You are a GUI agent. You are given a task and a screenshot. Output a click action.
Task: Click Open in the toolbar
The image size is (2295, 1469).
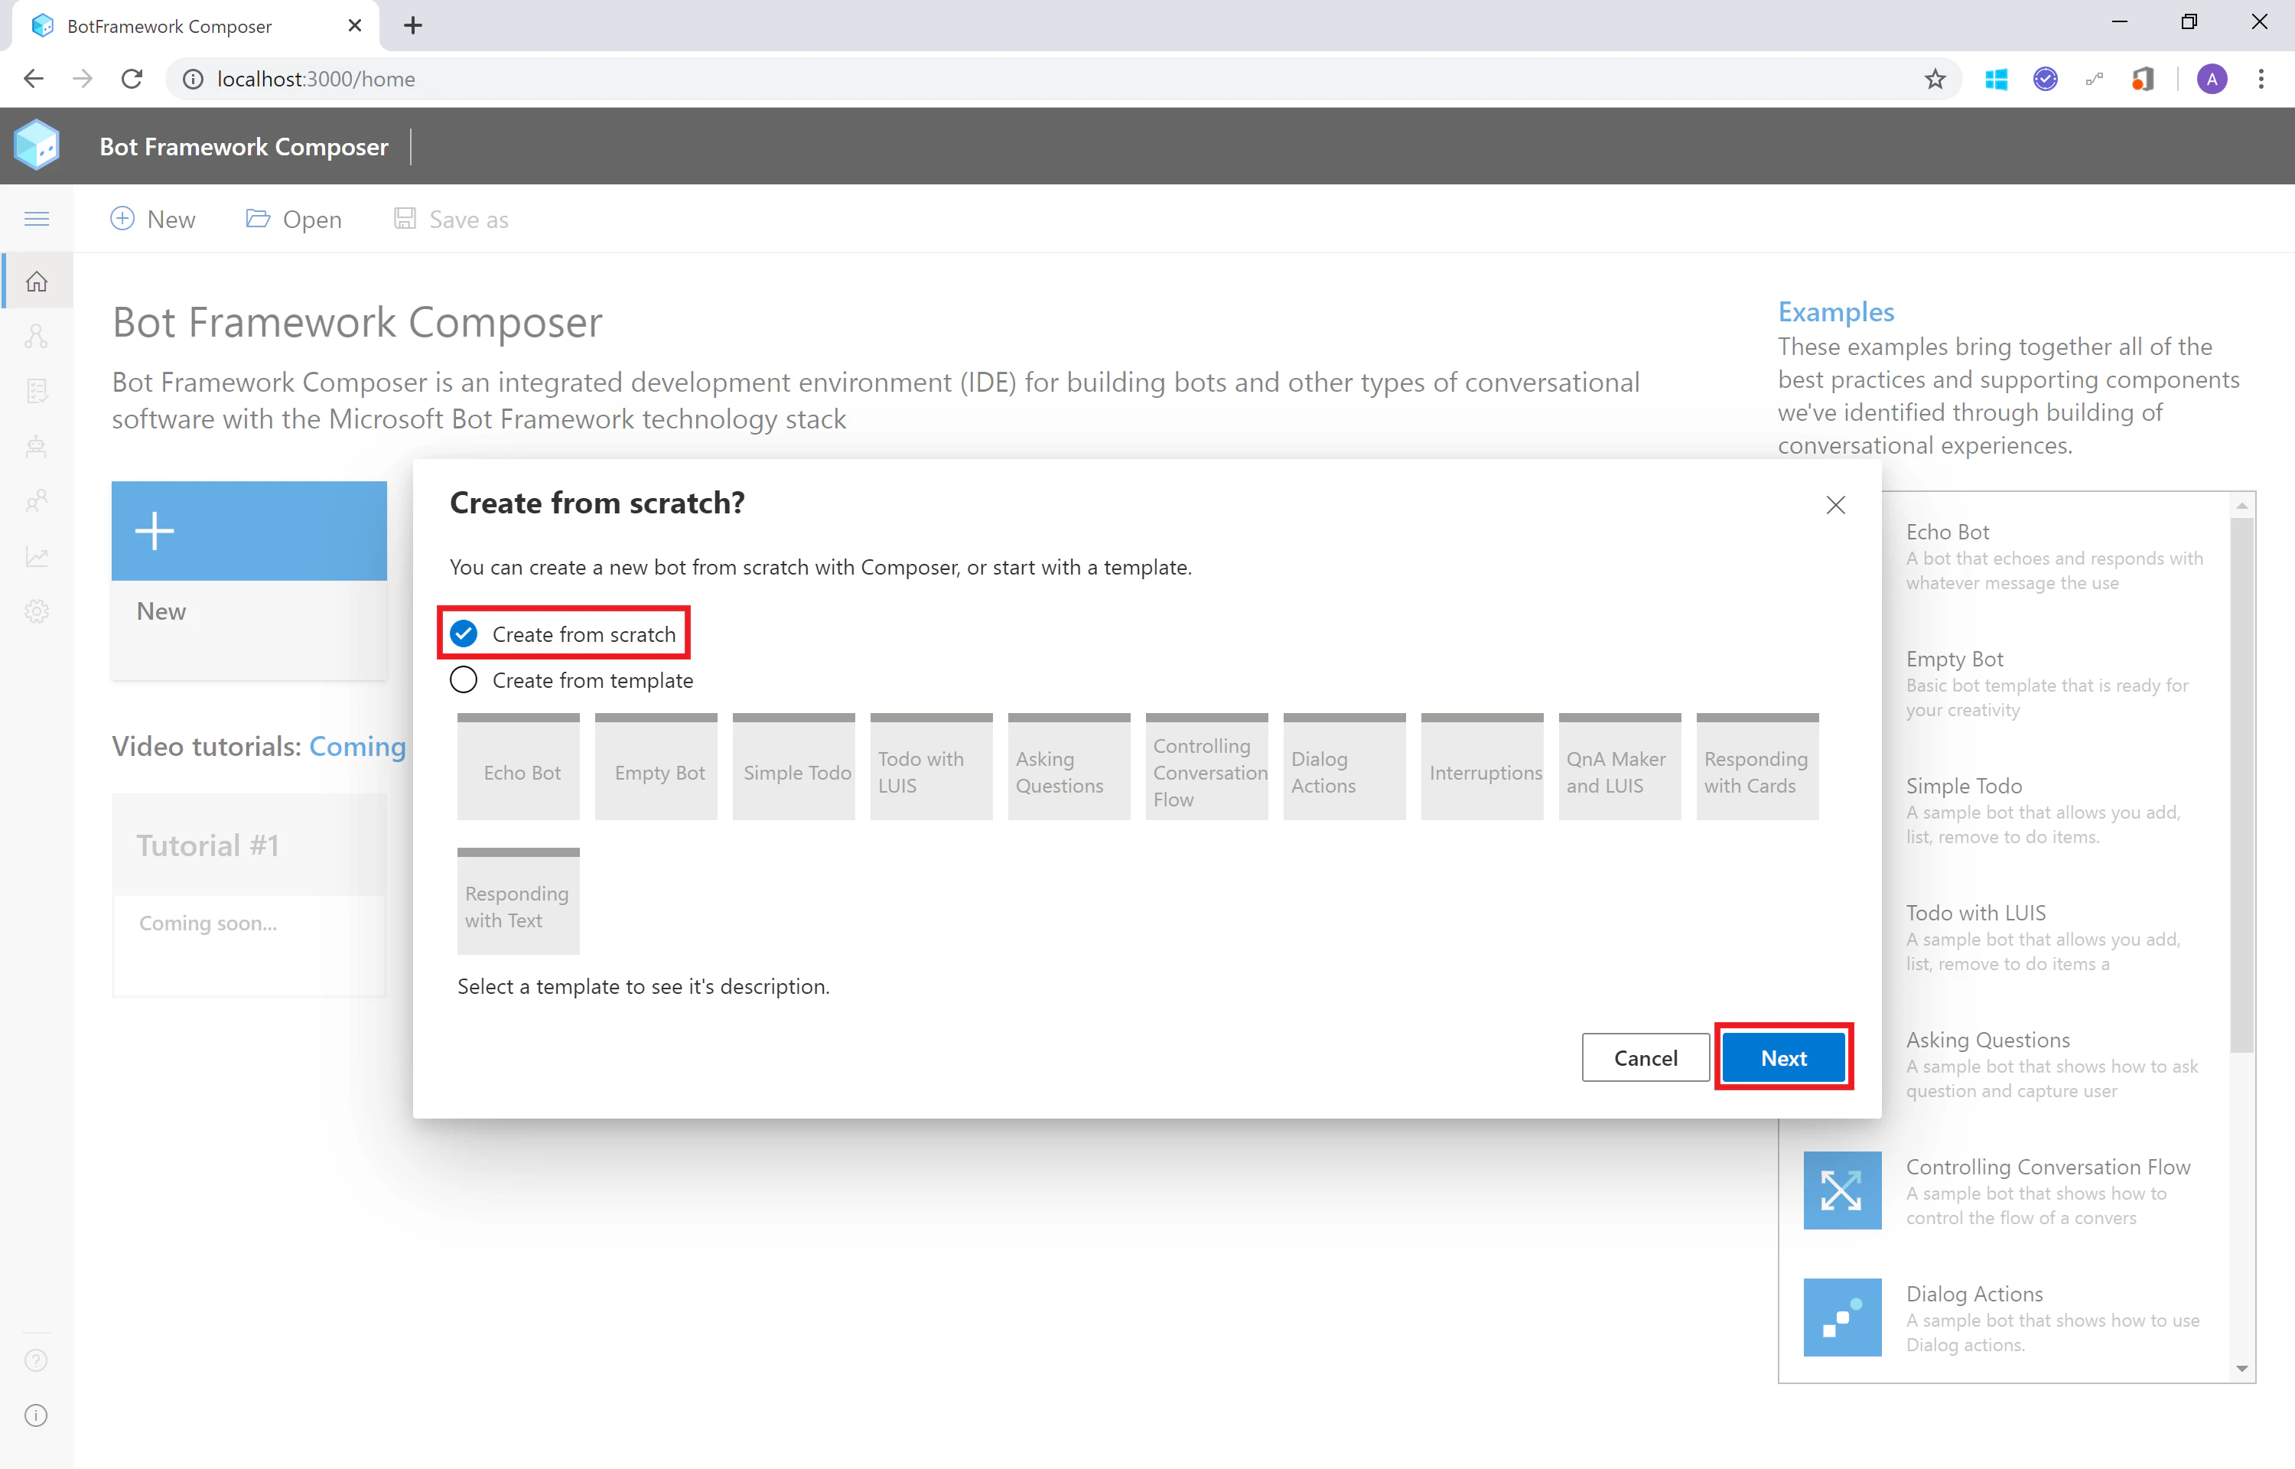tap(294, 220)
